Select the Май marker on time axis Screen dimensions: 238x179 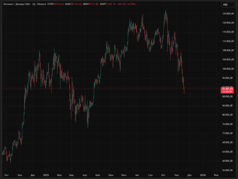[x=97, y=175]
